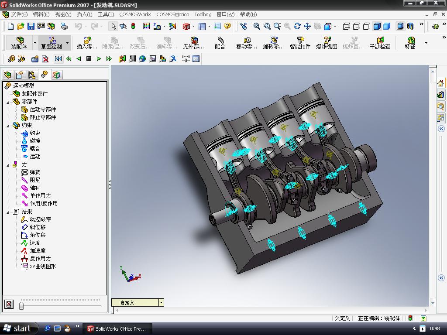
Task: Click the 爆炸视图 exploded view tool
Action: coord(327,43)
